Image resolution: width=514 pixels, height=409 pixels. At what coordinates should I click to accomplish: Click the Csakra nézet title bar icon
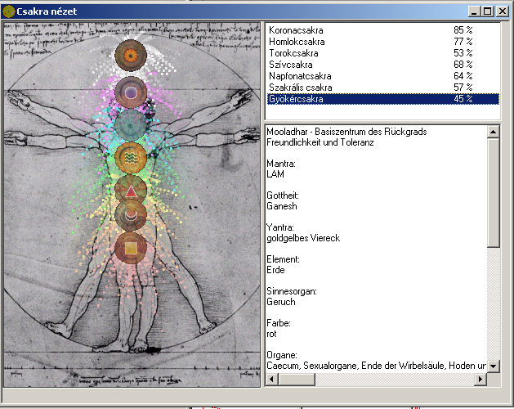(x=8, y=11)
